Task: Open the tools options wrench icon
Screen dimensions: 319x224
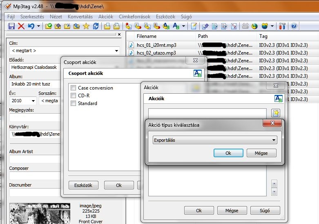Action: [x=282, y=26]
